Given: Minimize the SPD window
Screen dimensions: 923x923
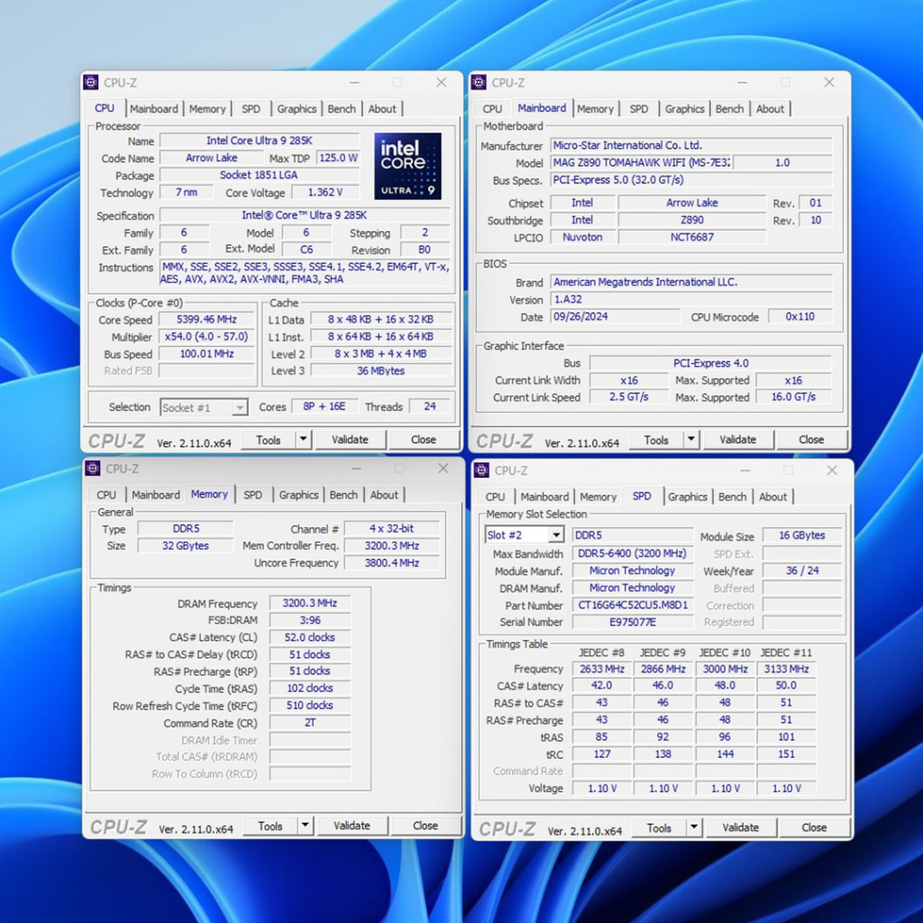Looking at the screenshot, I should [745, 471].
